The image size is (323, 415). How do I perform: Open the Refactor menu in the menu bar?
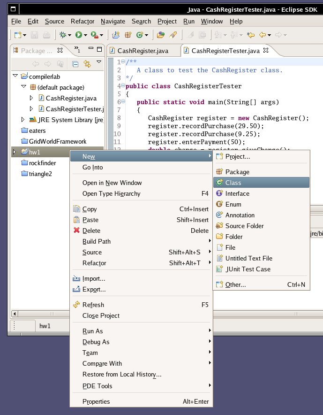pos(83,21)
